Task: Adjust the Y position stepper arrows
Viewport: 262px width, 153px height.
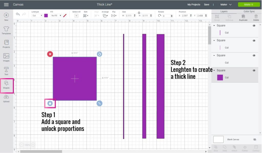Action: [x=206, y=16]
